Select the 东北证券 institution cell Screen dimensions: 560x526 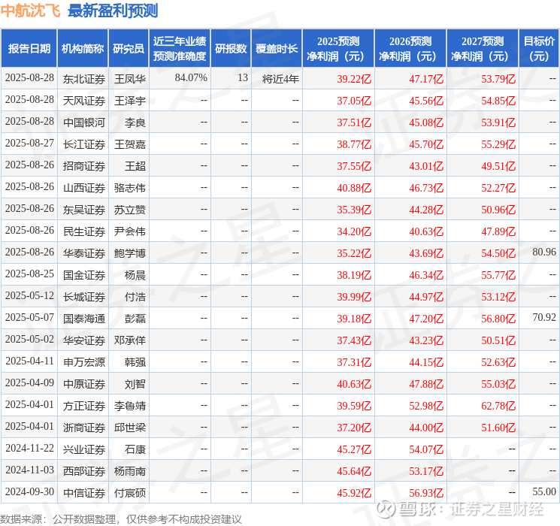(84, 79)
